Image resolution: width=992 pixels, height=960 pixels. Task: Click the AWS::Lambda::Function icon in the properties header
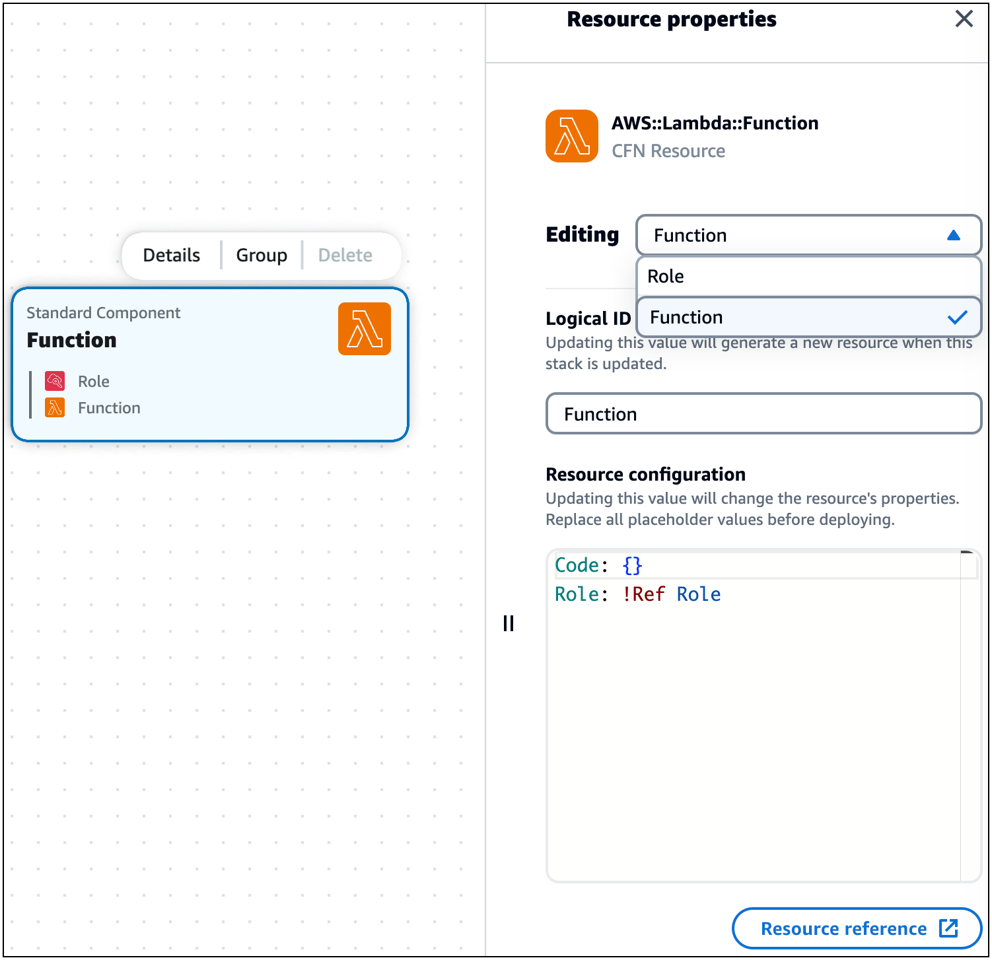point(571,136)
